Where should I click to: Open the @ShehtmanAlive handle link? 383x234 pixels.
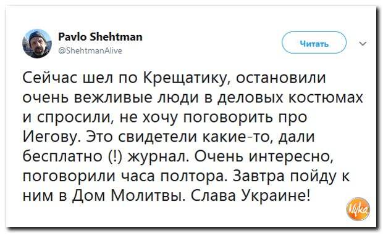pyautogui.click(x=90, y=50)
